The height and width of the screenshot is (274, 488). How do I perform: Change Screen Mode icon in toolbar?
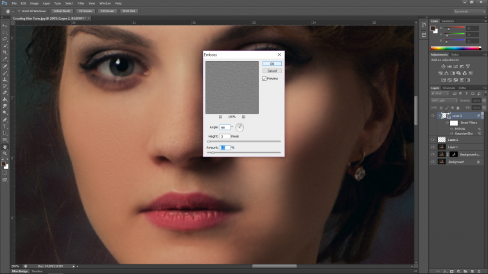pyautogui.click(x=4, y=180)
